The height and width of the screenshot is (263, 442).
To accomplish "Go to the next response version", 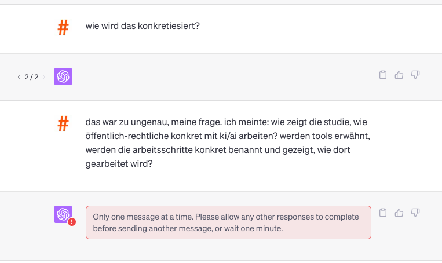I will pos(45,76).
